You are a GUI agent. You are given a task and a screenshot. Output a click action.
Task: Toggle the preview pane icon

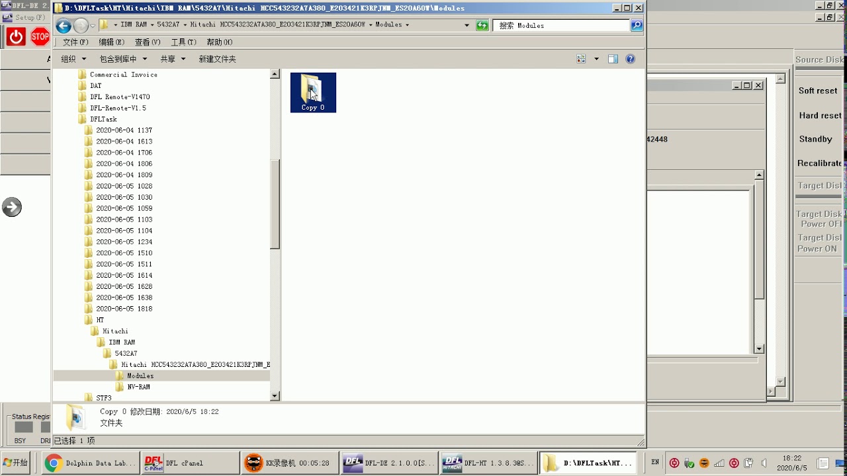click(613, 59)
